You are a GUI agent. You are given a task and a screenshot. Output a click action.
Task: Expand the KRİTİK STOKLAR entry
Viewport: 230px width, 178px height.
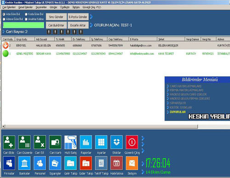point(181,108)
